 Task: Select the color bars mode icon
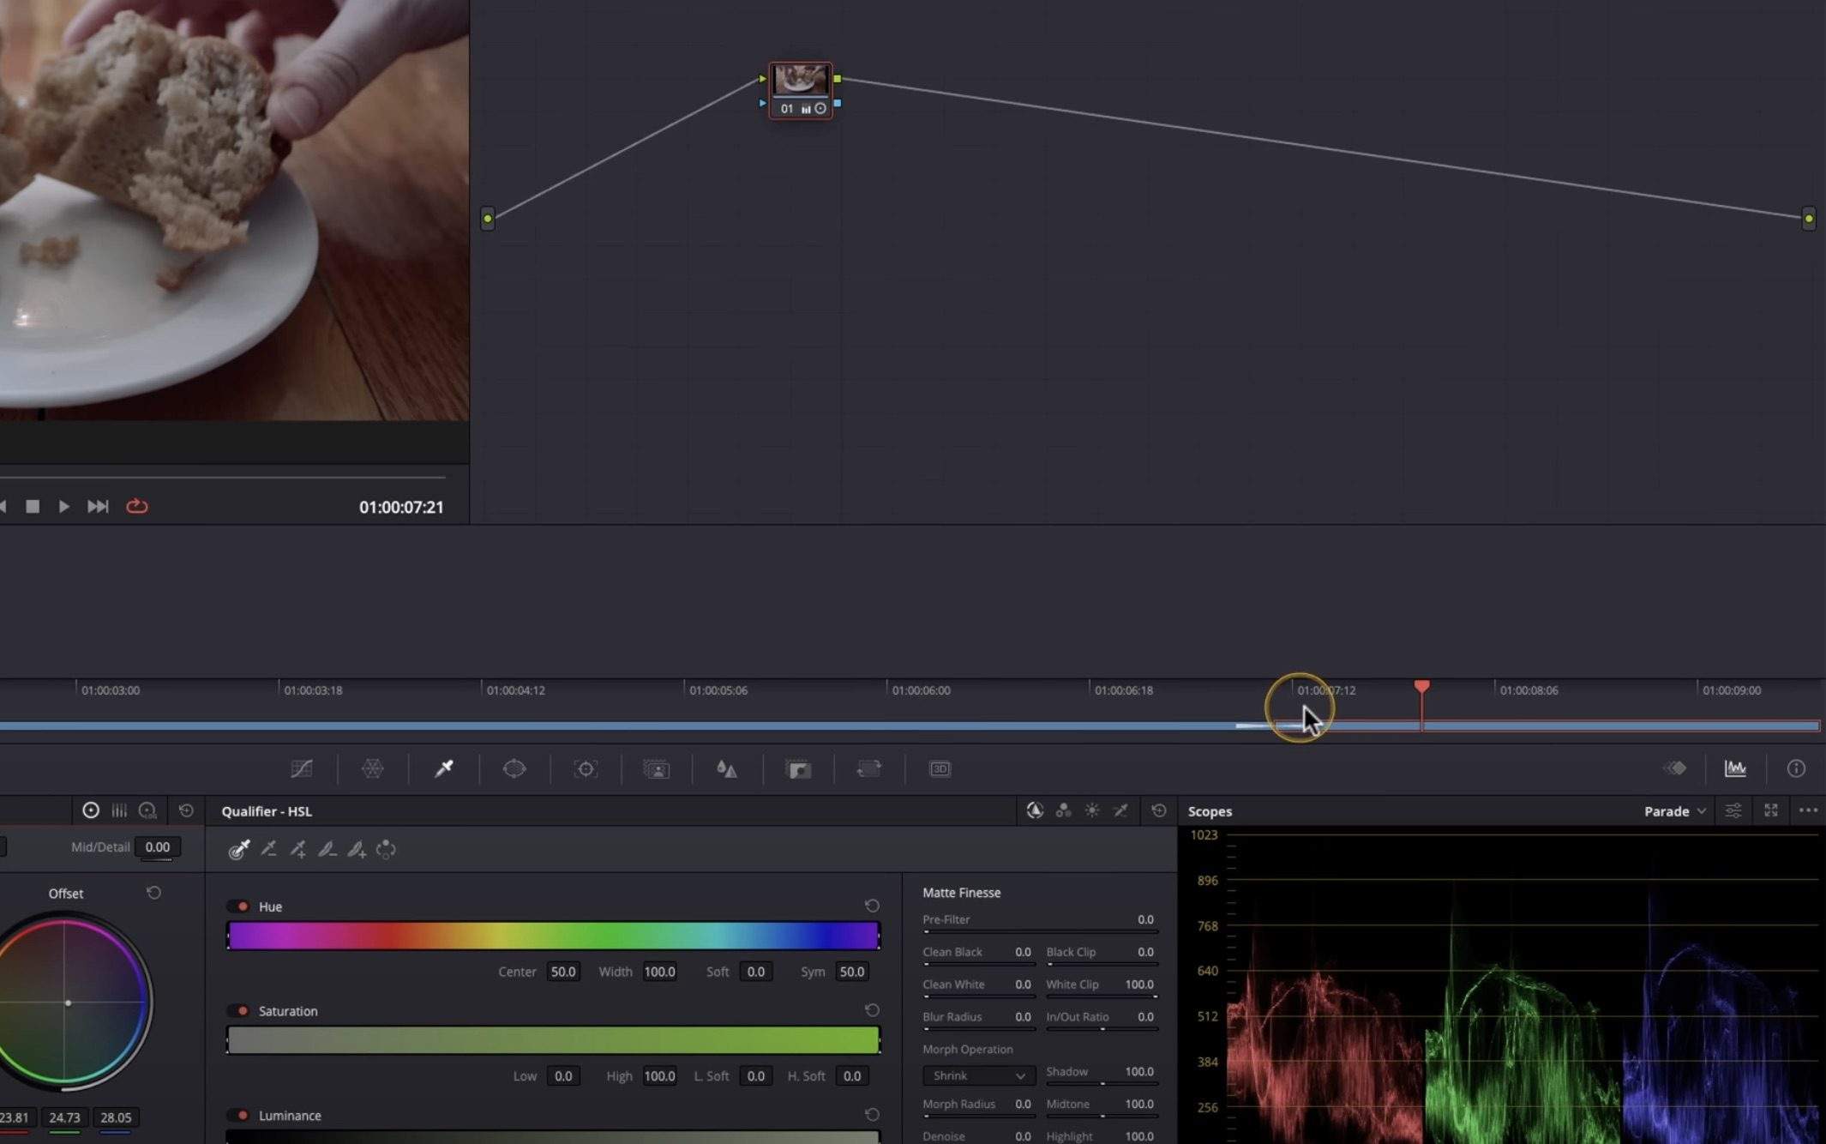click(x=119, y=810)
